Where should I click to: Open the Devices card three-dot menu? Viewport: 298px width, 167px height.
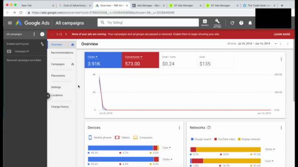coord(179,128)
